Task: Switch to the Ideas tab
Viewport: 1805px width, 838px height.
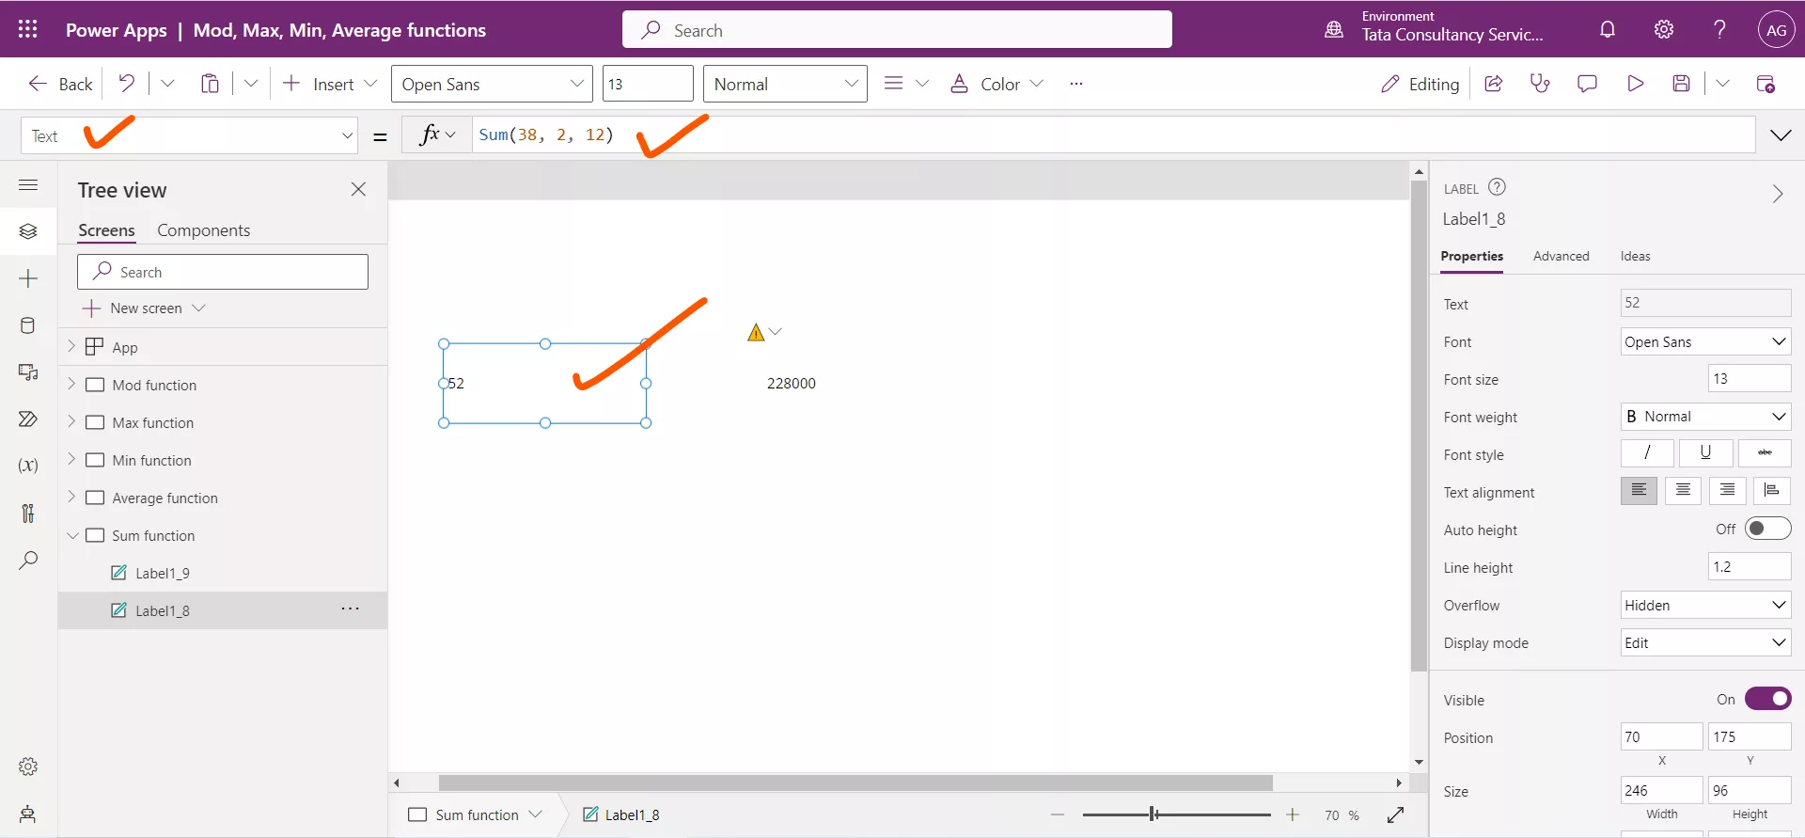Action: coord(1635,256)
